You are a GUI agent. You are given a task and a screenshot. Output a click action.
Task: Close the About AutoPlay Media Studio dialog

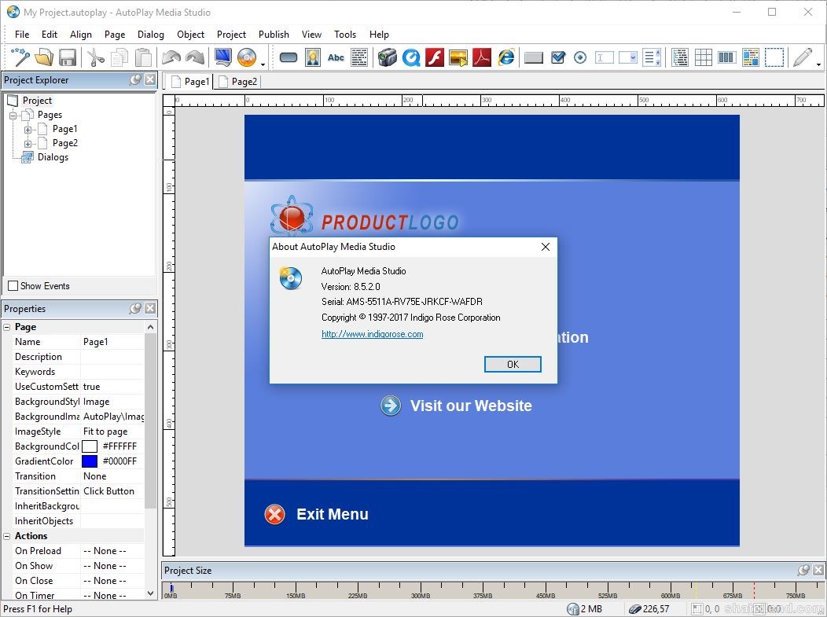pos(546,247)
